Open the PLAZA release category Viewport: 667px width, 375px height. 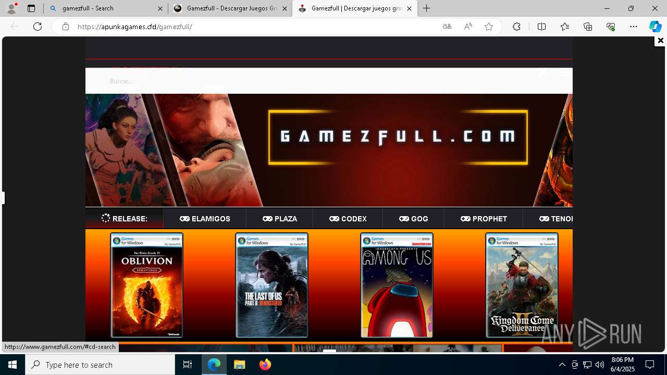280,219
